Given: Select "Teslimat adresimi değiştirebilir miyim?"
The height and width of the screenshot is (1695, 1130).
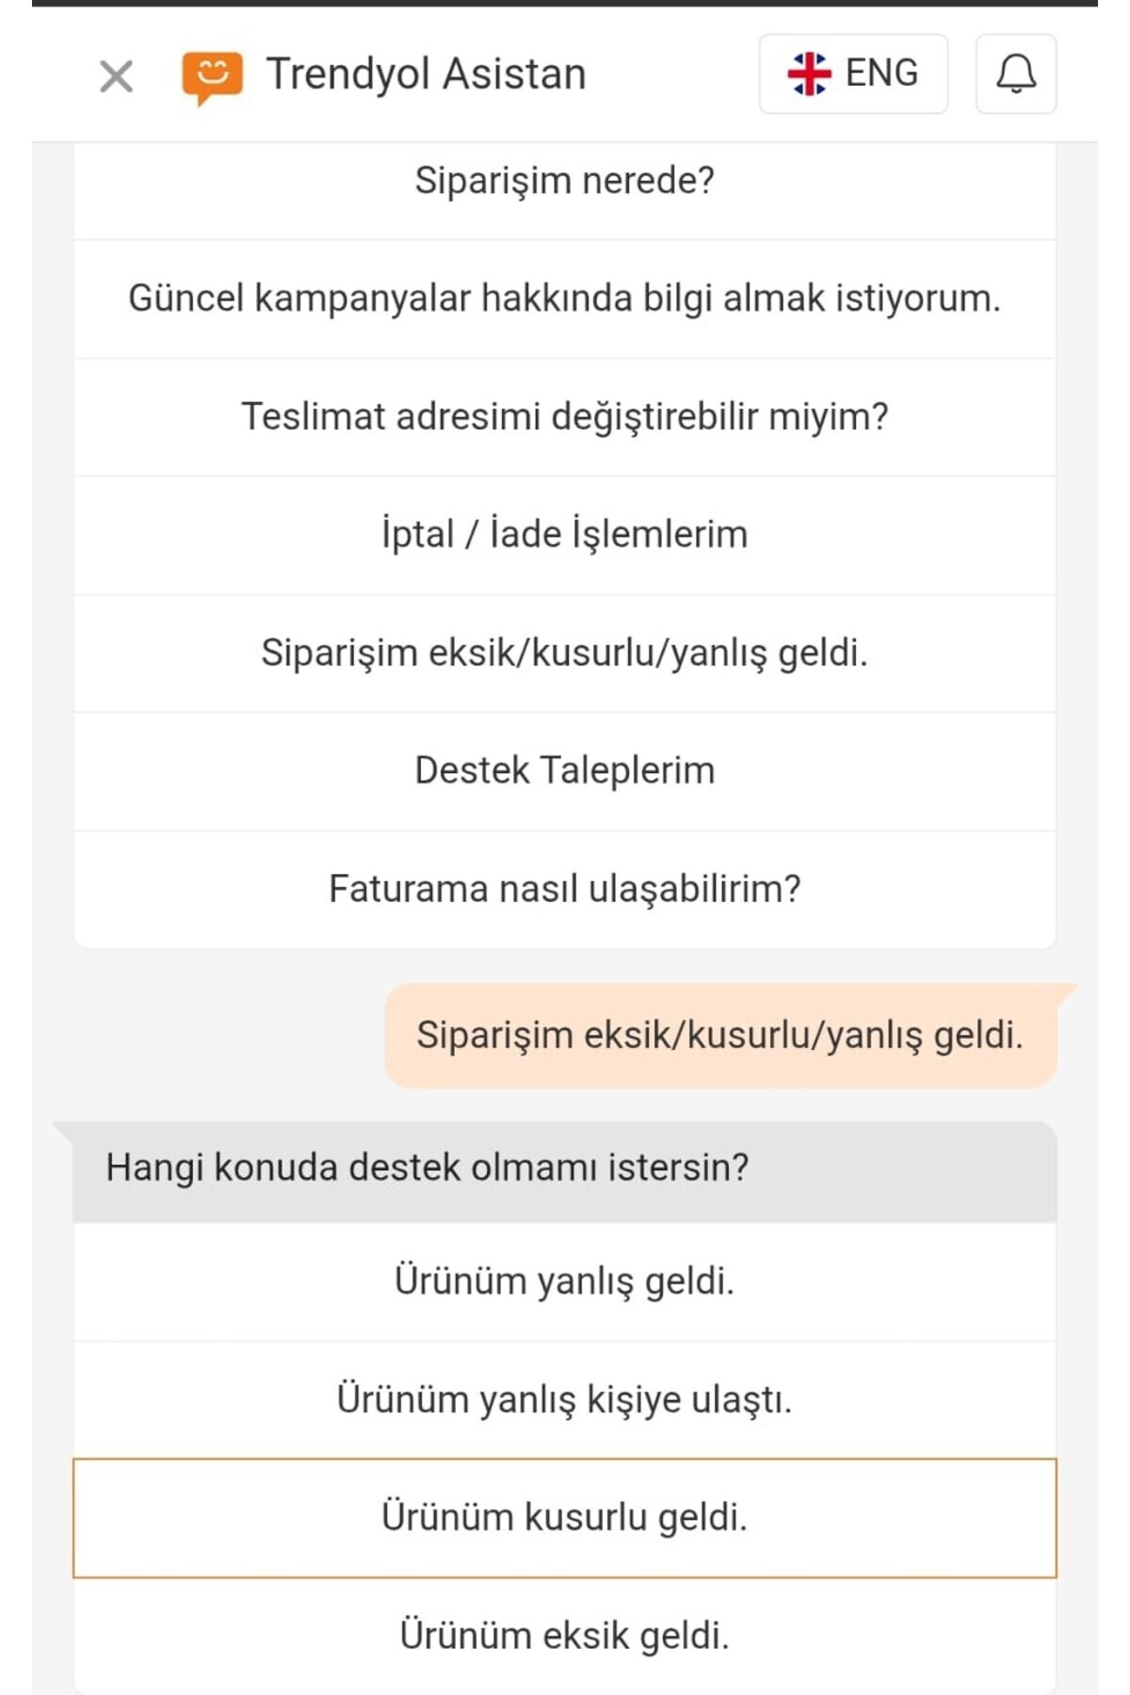Looking at the screenshot, I should (x=564, y=416).
